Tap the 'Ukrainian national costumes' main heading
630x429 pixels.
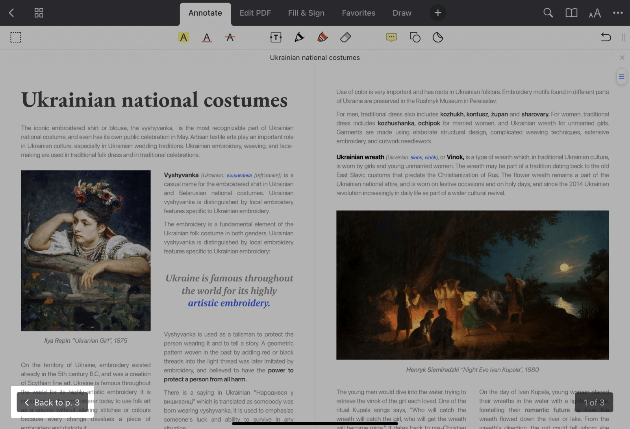point(154,100)
